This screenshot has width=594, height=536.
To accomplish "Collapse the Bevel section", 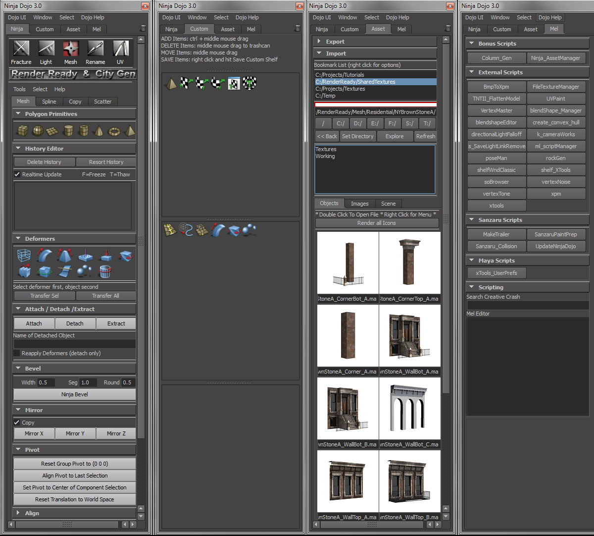I will pos(74,369).
